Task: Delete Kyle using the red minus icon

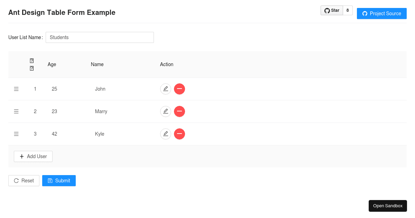Action: 179,134
